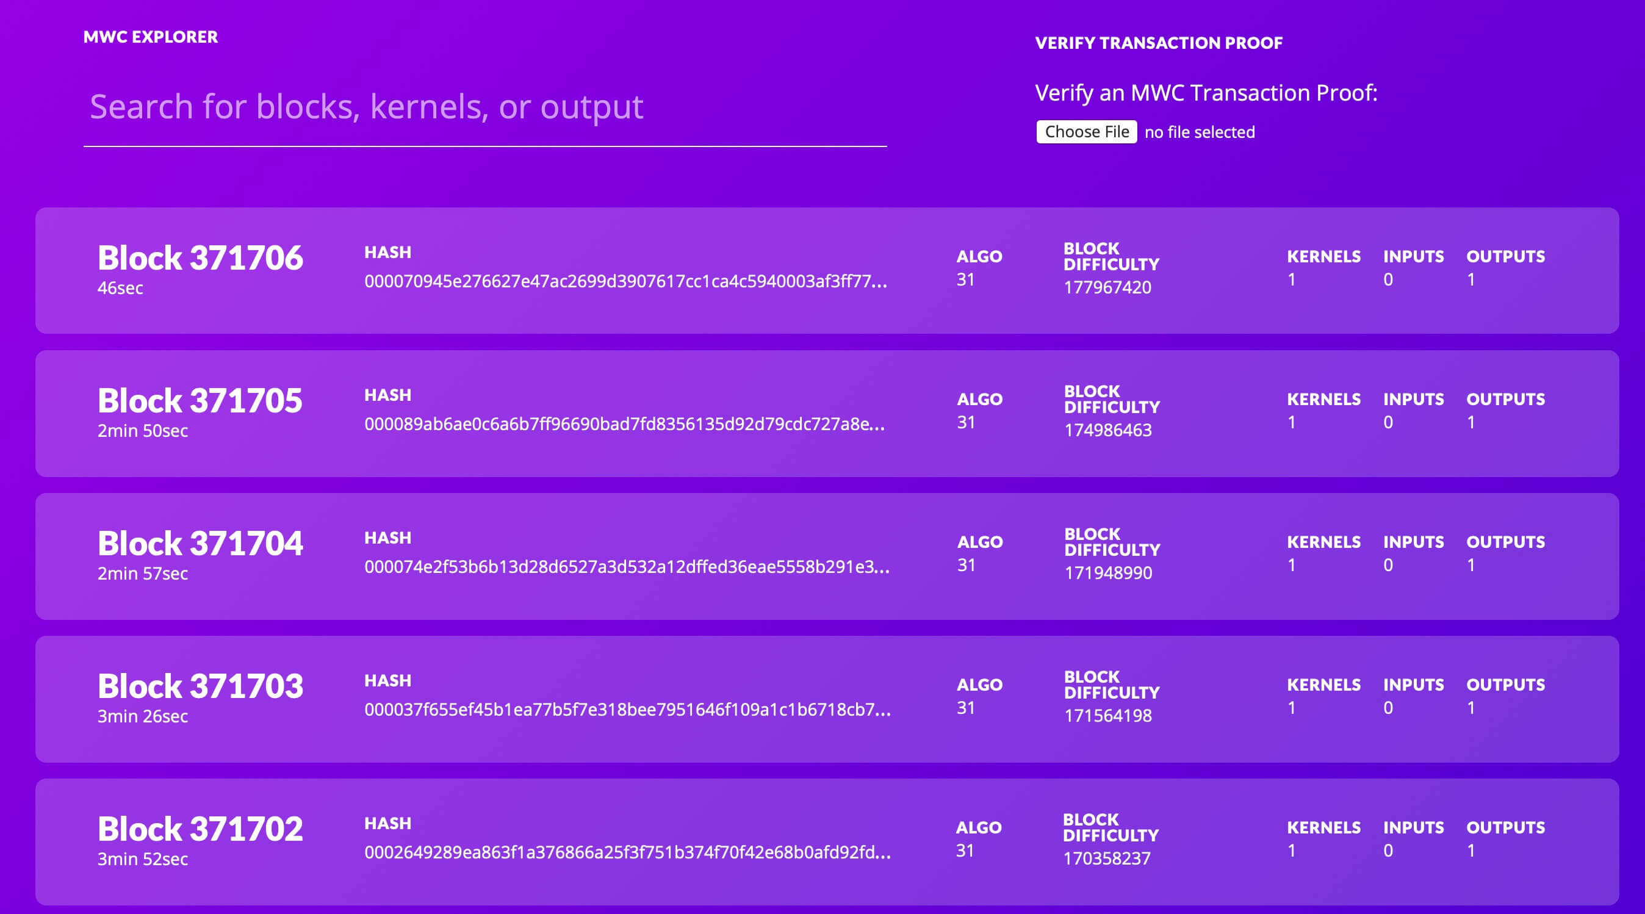Open Block 371704 title

200,544
